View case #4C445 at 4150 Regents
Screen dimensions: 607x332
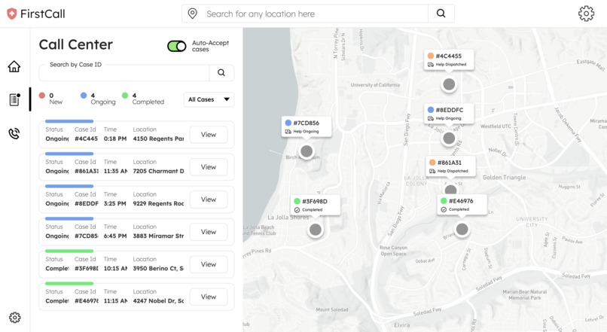coord(209,135)
